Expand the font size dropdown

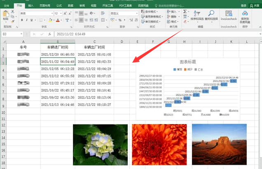[x=61, y=13]
